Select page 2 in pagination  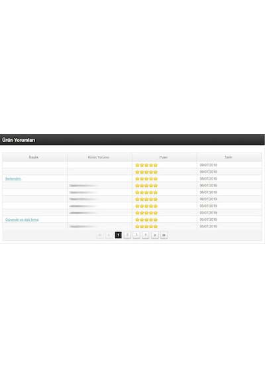pos(127,235)
